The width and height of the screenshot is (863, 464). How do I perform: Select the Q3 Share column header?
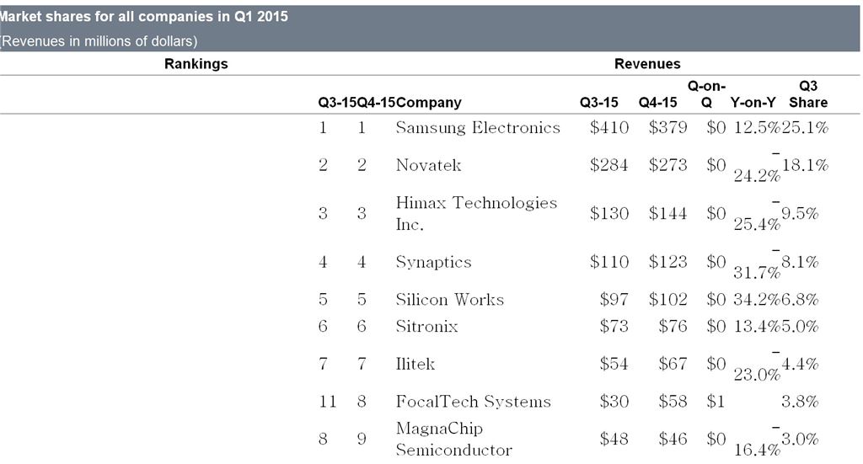(x=808, y=94)
